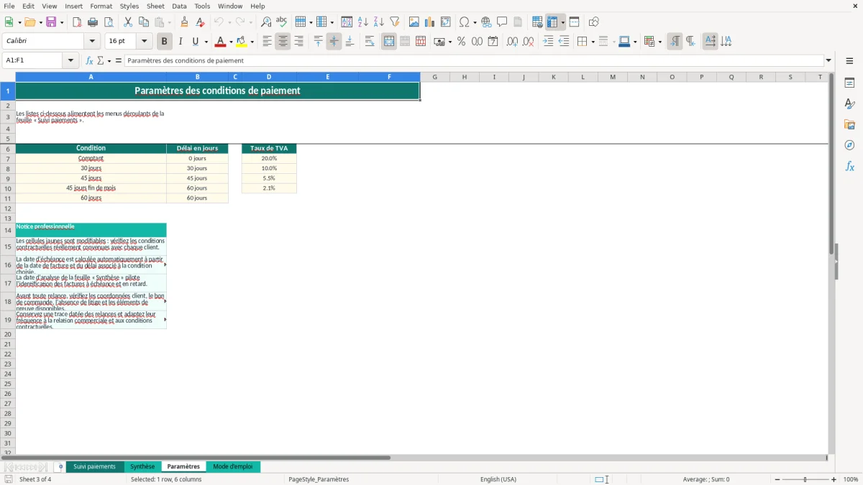Open Find and Replace

[266, 22]
